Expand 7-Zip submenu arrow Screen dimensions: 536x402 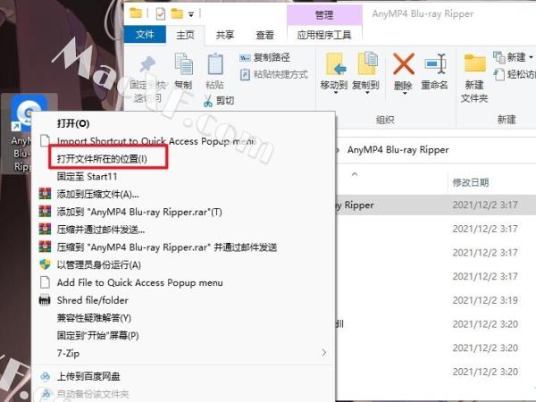[323, 353]
